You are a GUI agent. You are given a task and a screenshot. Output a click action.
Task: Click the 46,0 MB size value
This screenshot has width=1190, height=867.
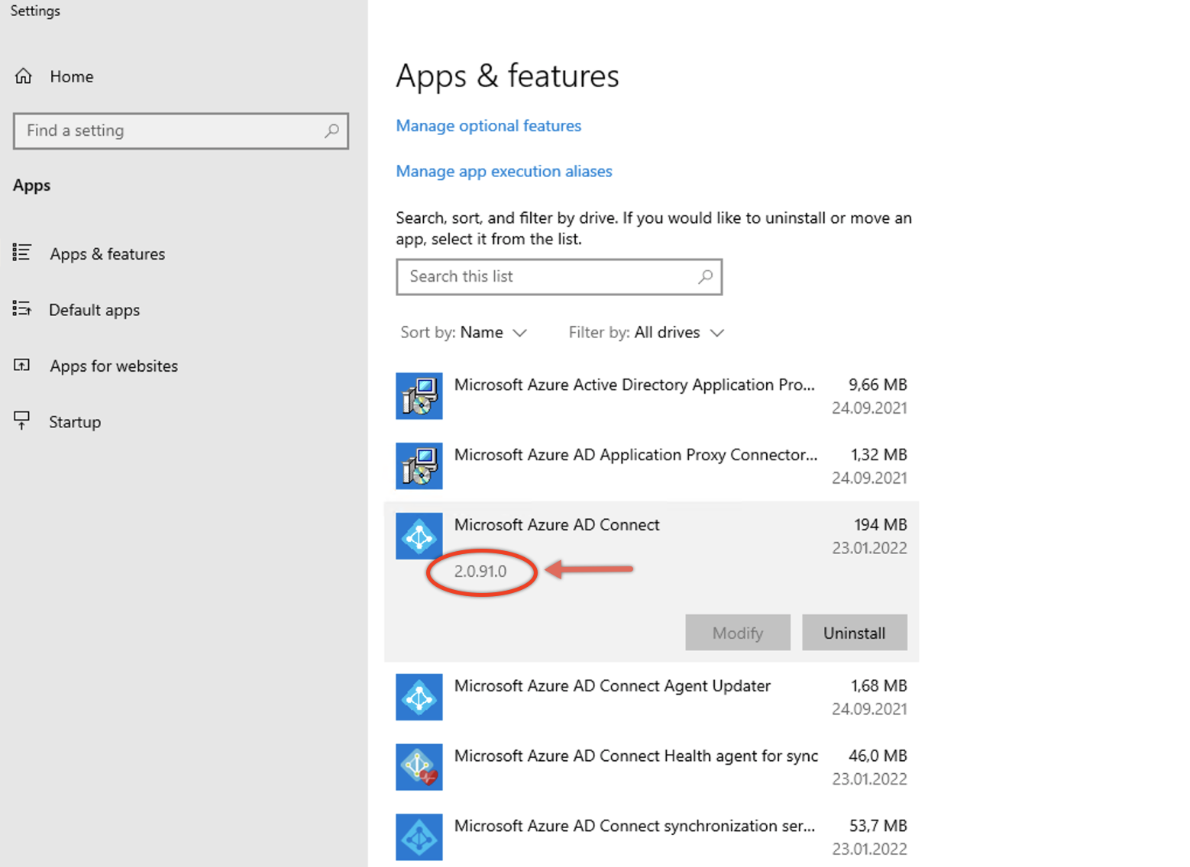[x=878, y=756]
